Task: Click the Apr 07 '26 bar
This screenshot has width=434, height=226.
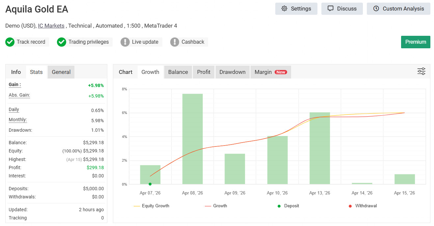Action: pos(150,174)
